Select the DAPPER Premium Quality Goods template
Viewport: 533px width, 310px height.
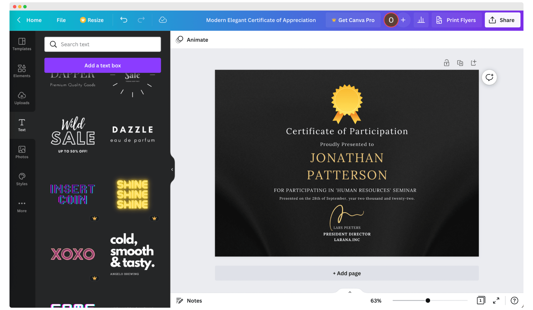73,80
